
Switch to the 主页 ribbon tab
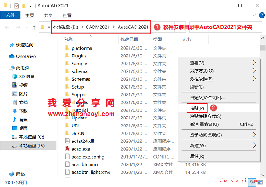click(29, 15)
